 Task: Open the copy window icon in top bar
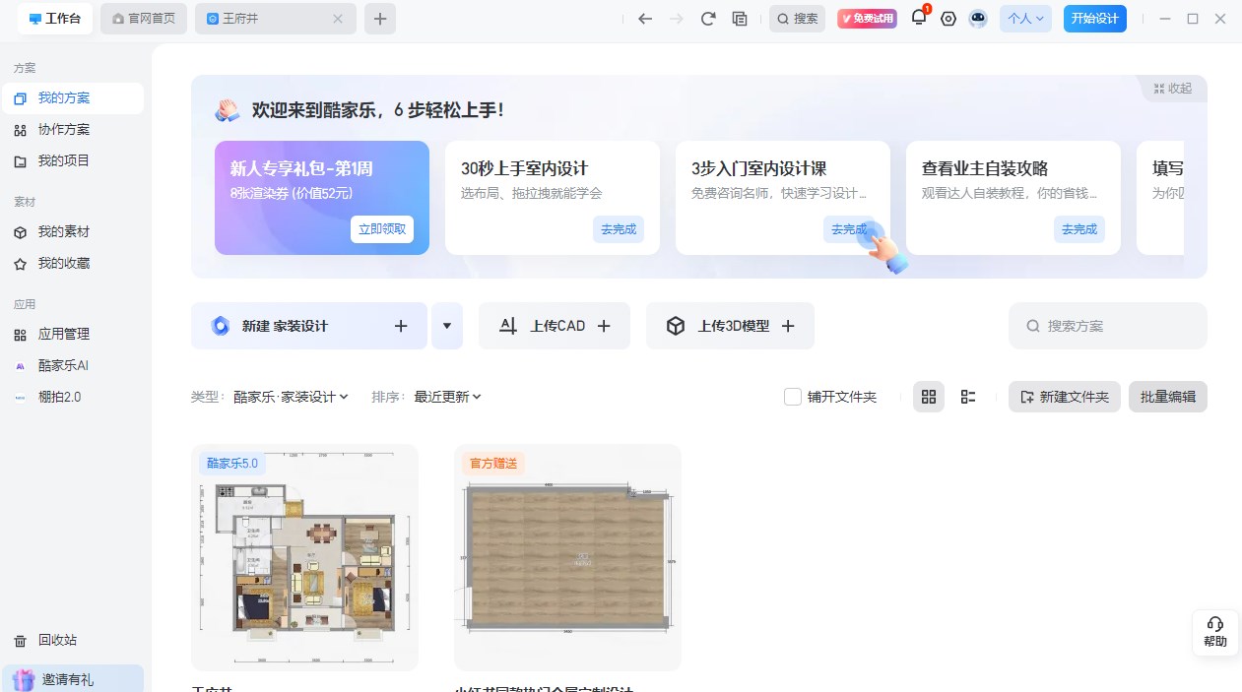(x=740, y=19)
